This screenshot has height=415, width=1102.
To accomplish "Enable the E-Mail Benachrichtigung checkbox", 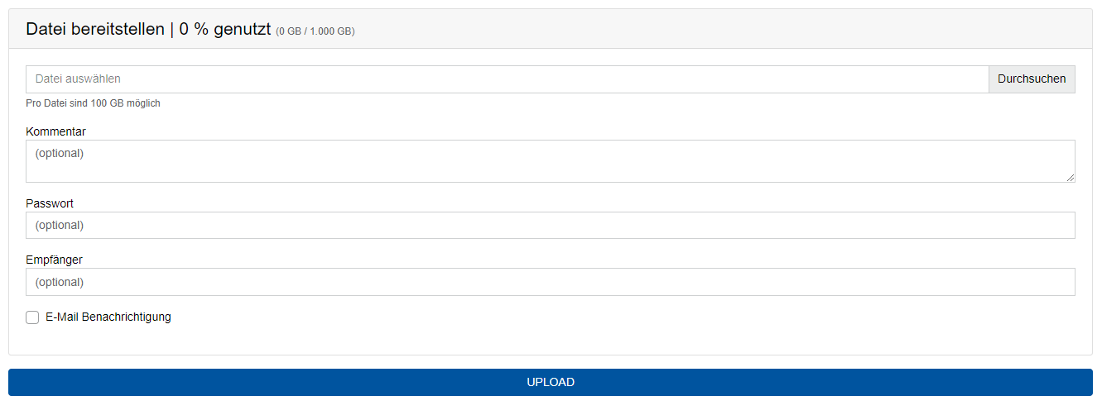I will [x=32, y=317].
